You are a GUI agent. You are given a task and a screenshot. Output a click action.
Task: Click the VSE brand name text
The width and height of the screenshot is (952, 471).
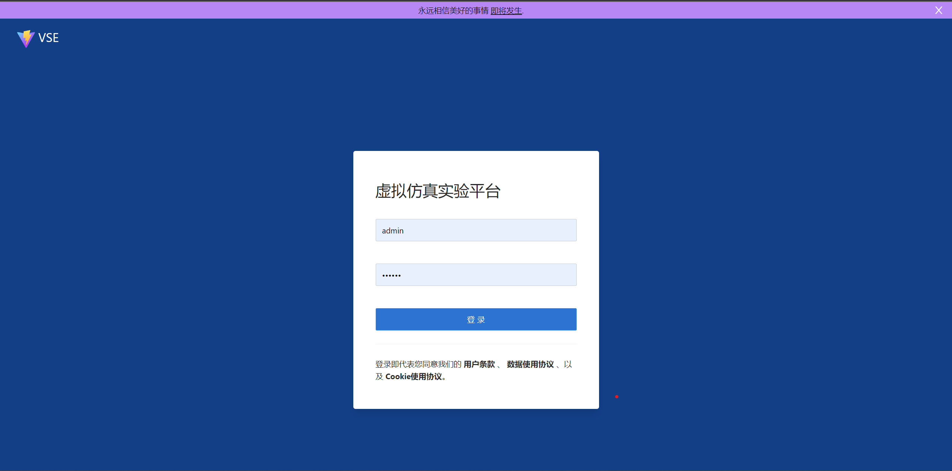tap(48, 38)
